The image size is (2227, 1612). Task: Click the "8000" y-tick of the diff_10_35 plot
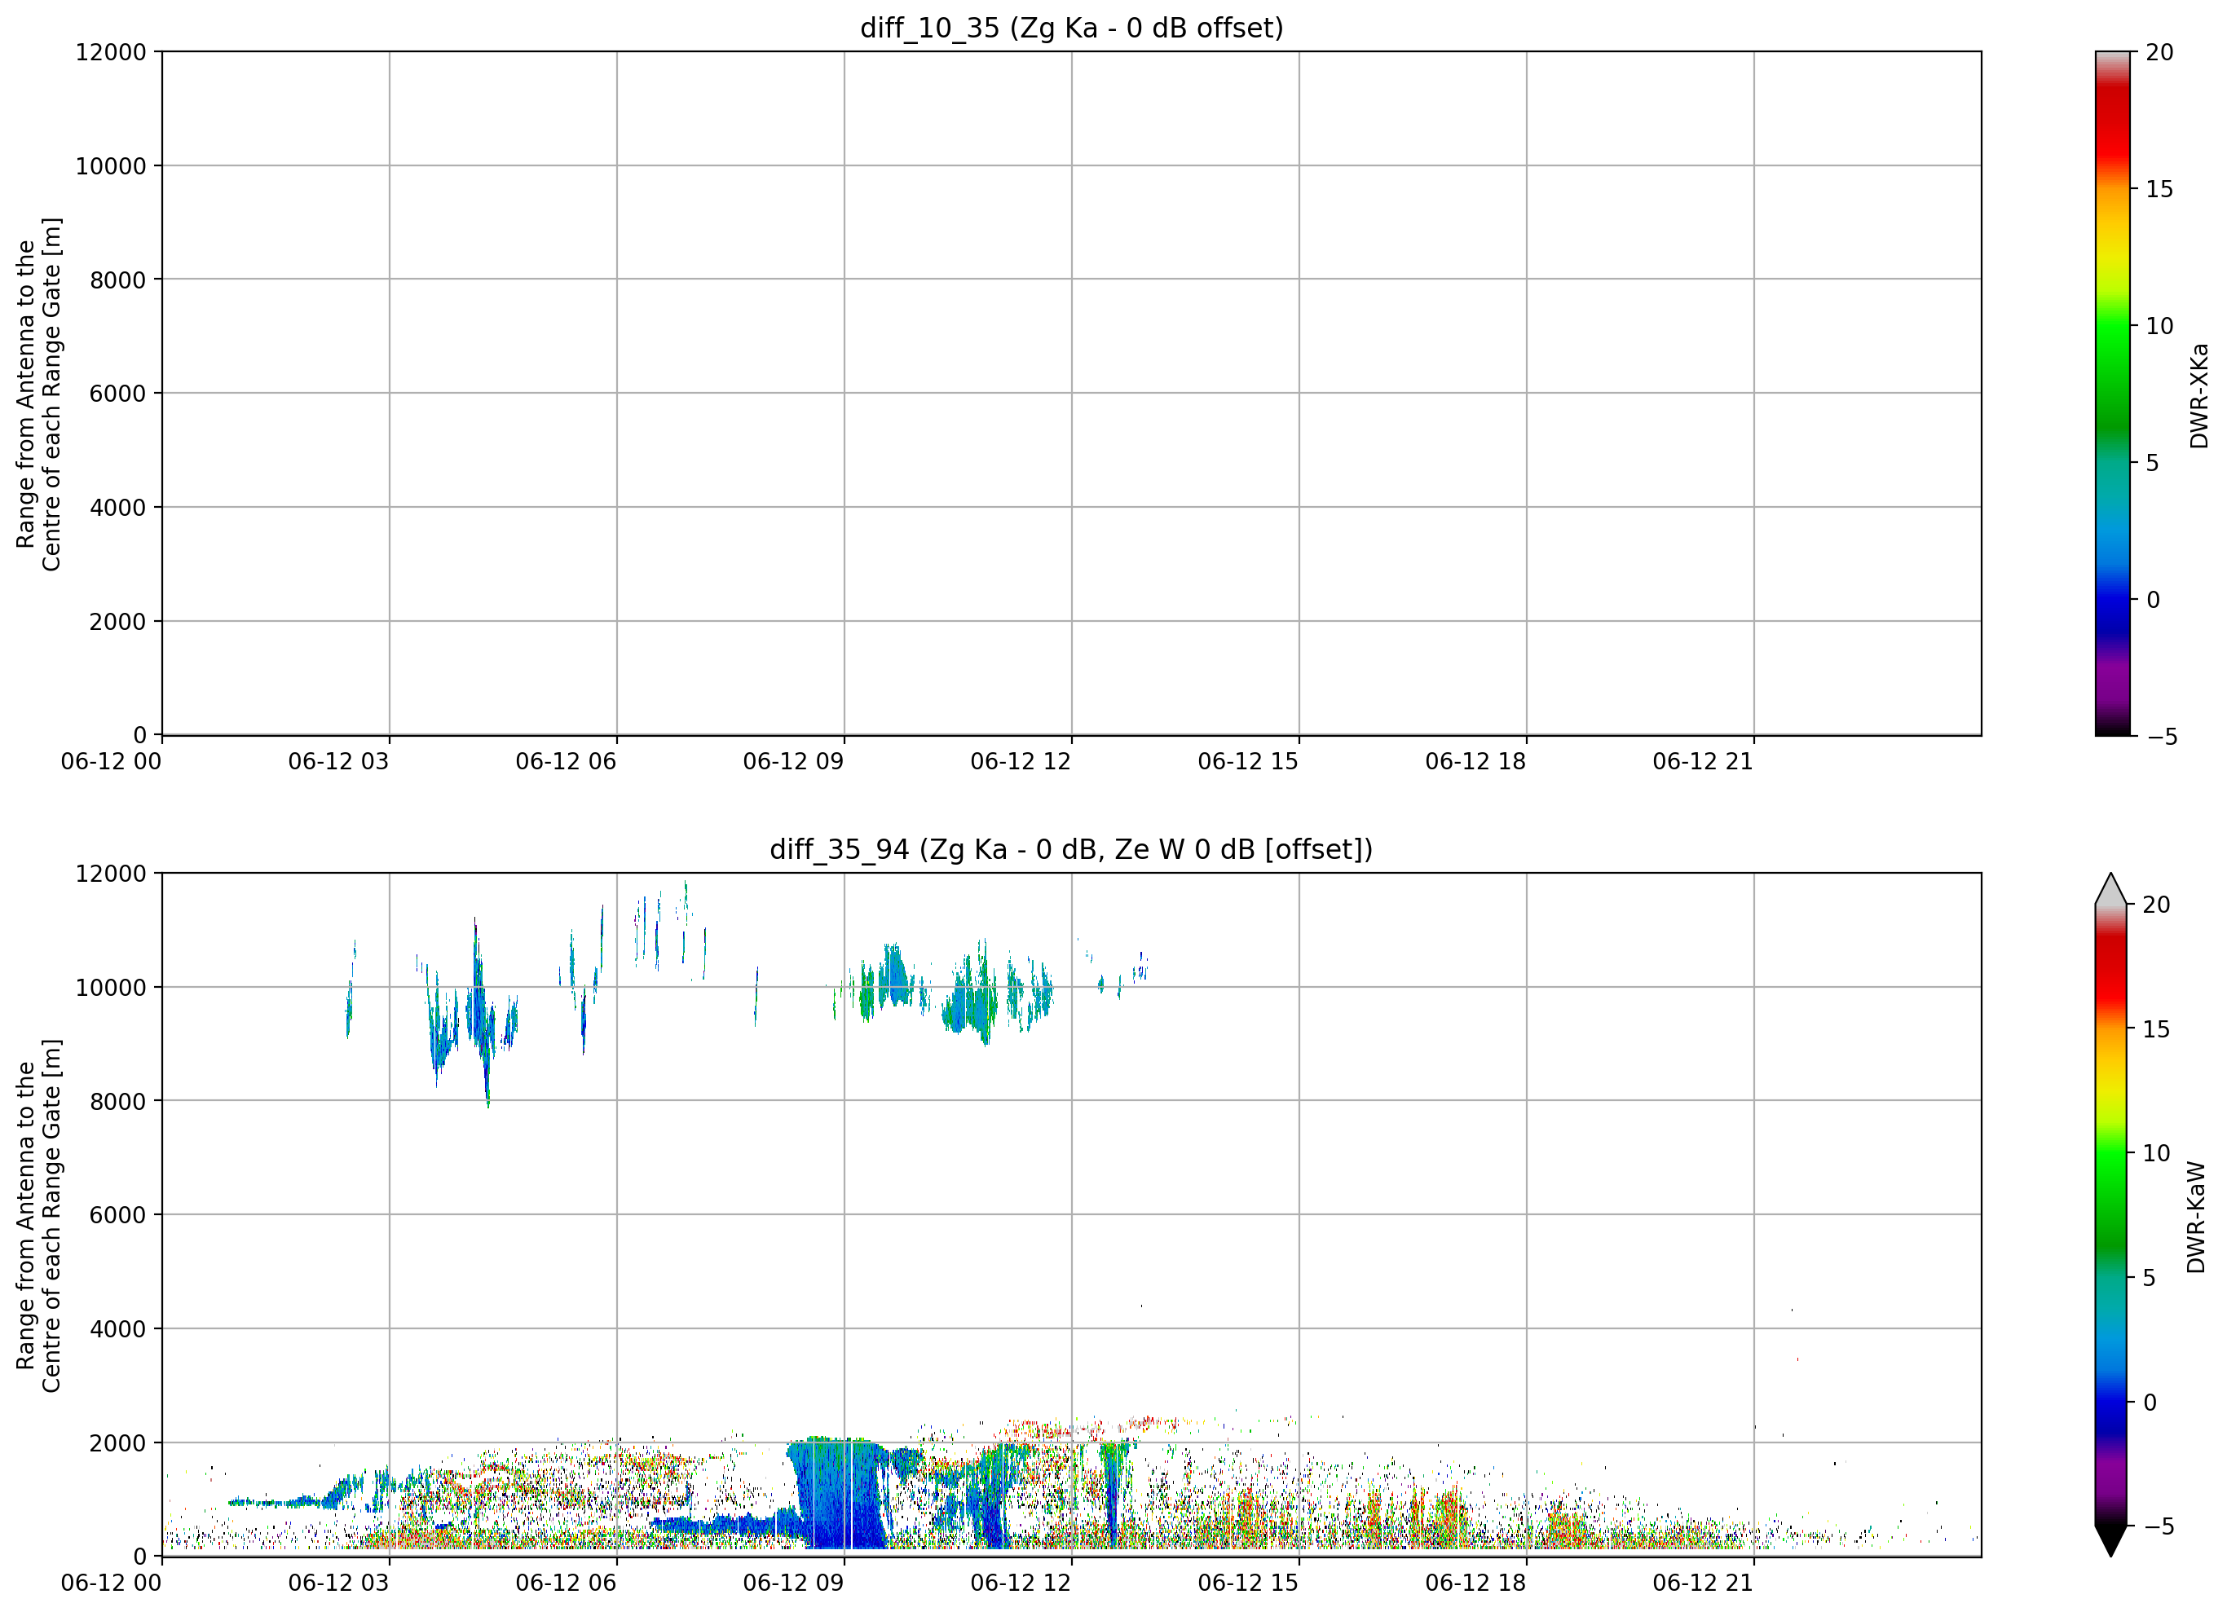118,280
